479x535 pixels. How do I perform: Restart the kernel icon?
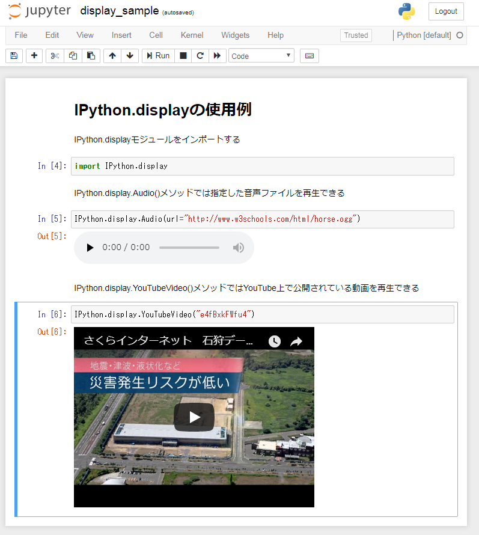(x=200, y=56)
